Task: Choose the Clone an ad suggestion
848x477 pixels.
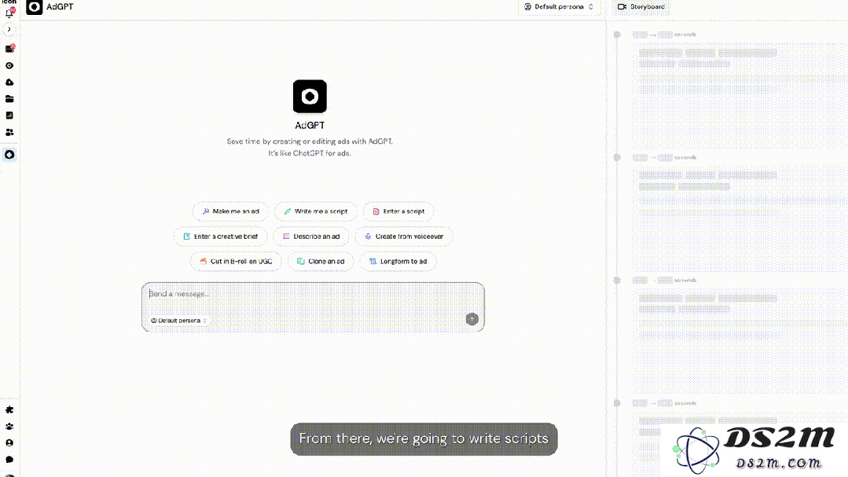Action: pos(321,261)
